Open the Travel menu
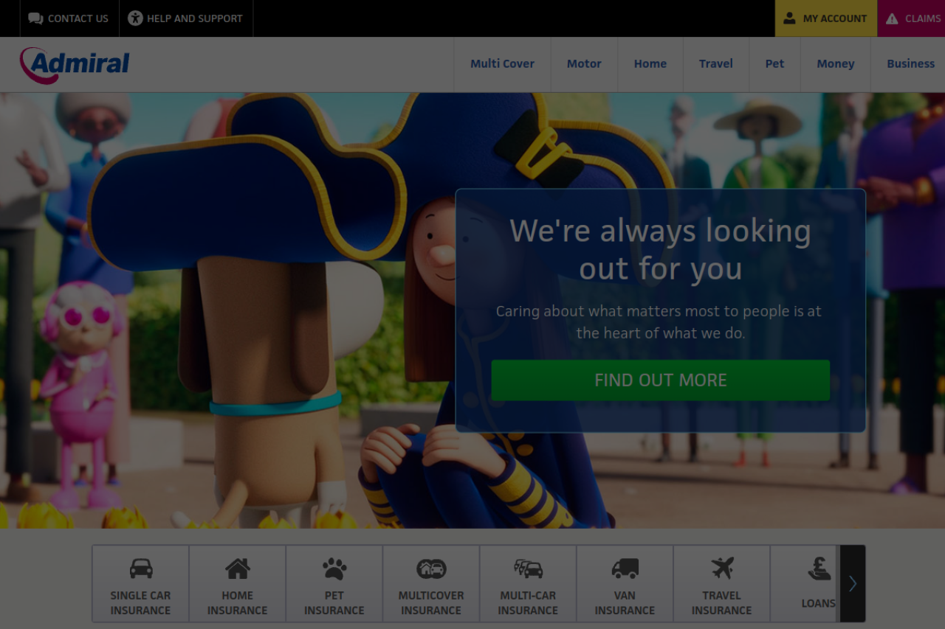 tap(716, 64)
